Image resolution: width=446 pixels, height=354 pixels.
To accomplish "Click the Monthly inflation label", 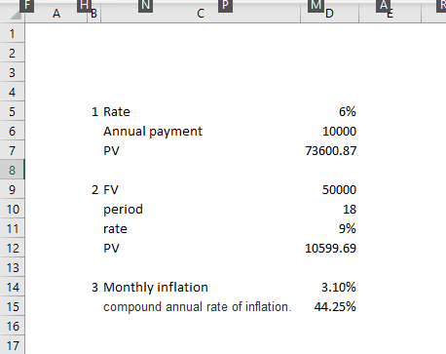I will (156, 288).
